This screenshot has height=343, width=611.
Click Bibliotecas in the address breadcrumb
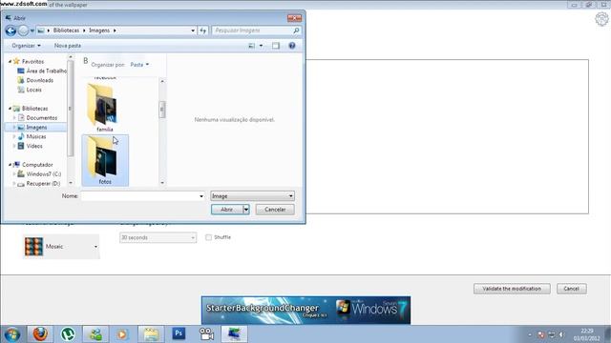click(x=66, y=30)
